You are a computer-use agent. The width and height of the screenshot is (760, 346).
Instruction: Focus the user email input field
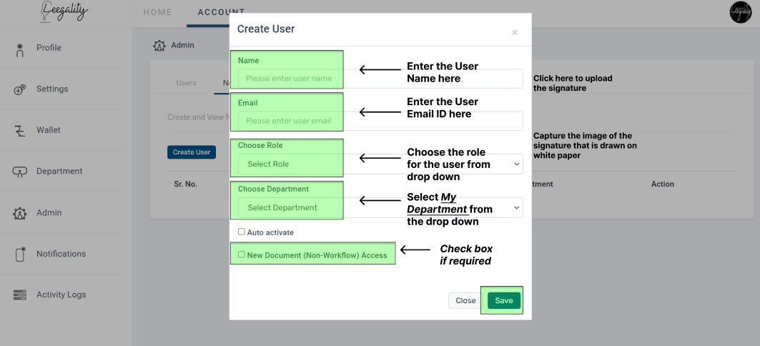(x=380, y=121)
